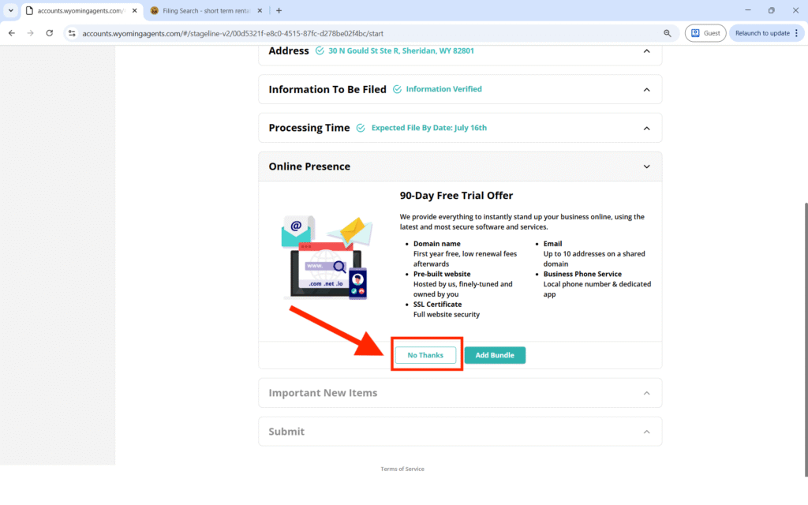
Task: Open the Terms of Service link
Action: pos(402,469)
